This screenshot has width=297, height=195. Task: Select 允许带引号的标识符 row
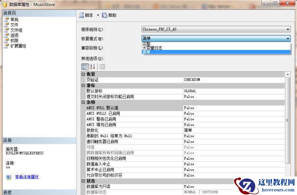185,175
